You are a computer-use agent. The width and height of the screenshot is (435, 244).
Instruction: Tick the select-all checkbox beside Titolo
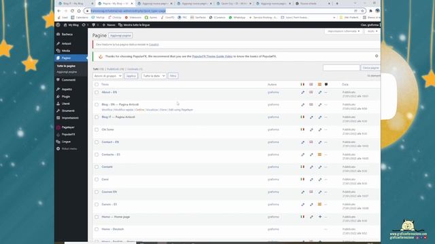click(97, 84)
